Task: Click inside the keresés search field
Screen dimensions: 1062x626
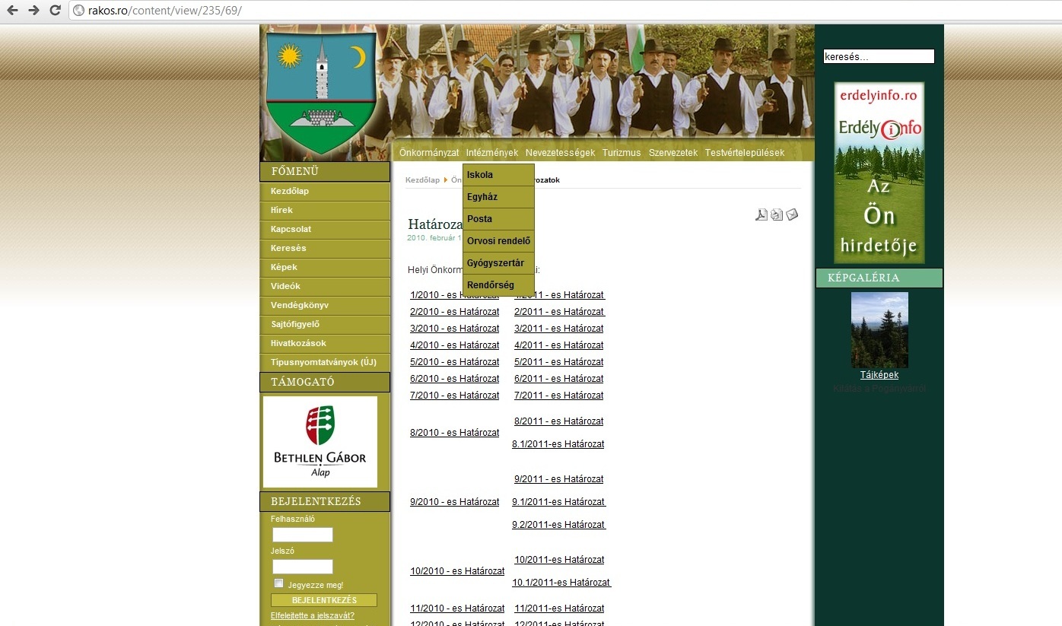Action: (x=878, y=56)
